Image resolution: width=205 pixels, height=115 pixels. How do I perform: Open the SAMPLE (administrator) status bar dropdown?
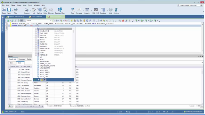tap(194, 112)
